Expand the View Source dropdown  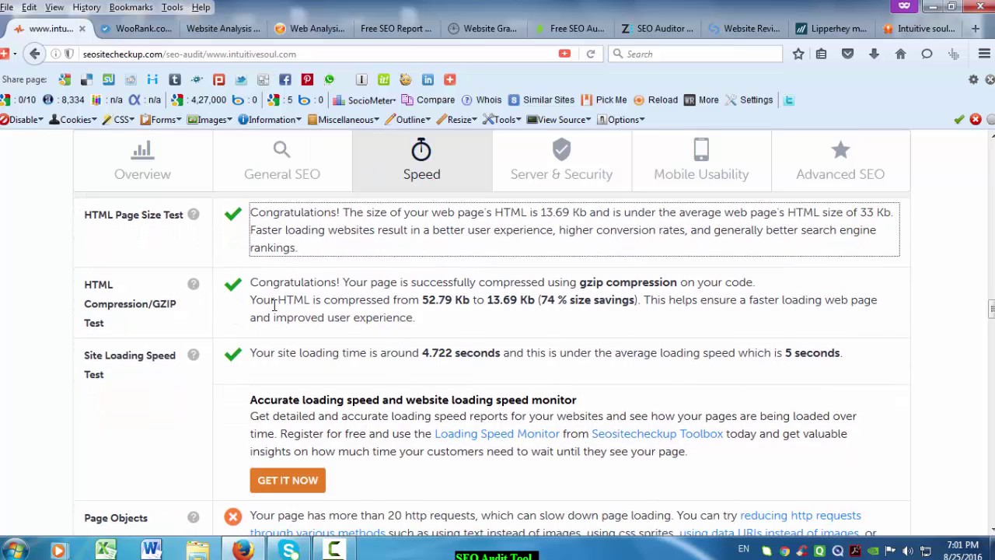(x=559, y=120)
